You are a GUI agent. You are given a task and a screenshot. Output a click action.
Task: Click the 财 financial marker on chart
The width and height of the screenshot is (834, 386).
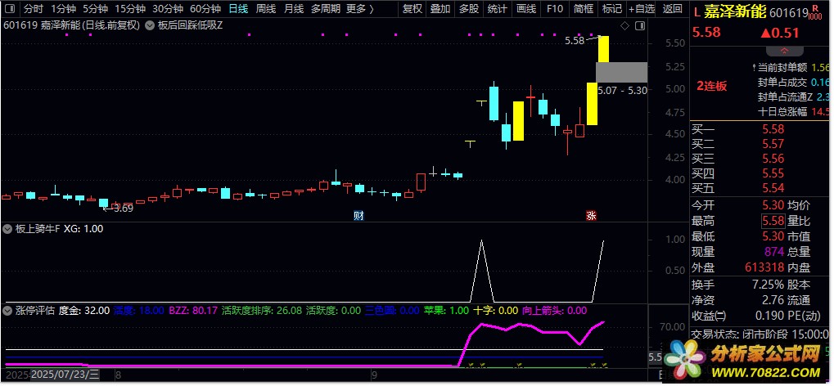pos(359,215)
